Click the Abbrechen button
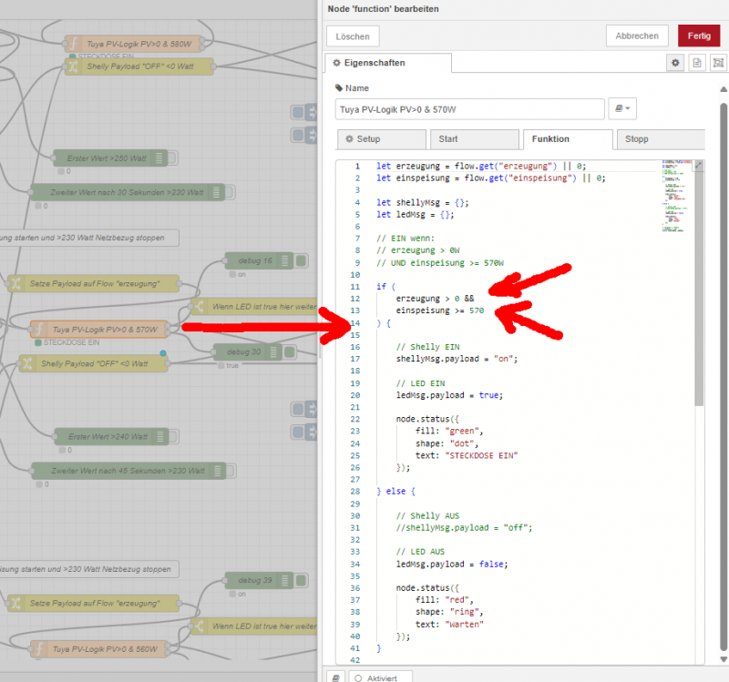 [637, 36]
